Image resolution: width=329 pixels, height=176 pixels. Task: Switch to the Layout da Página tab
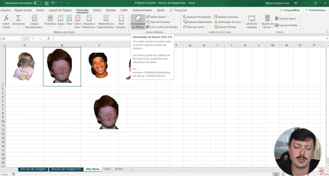[x=60, y=10]
